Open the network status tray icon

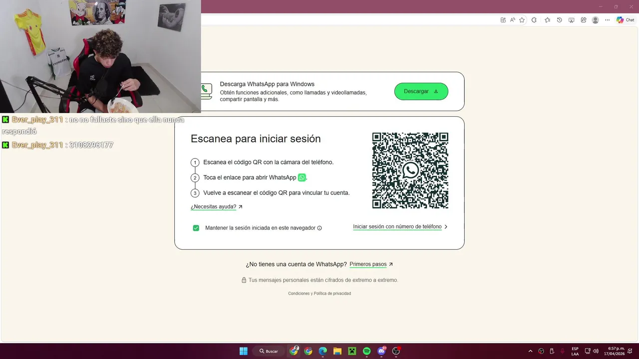(x=588, y=351)
